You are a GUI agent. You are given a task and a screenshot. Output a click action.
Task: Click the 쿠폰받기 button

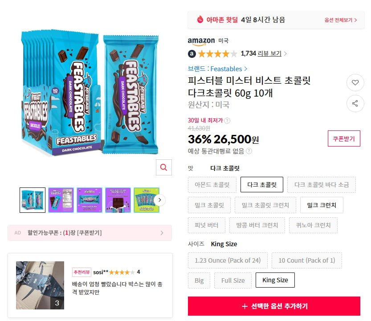[x=344, y=138]
